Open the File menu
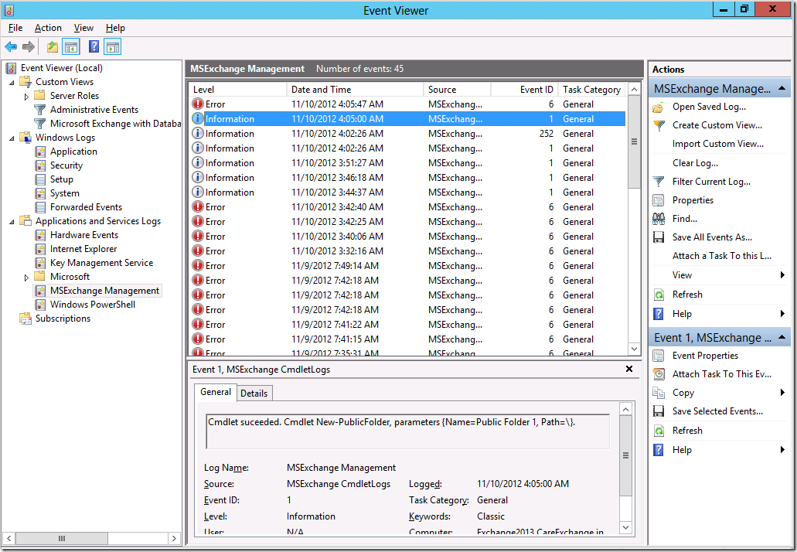Viewport: 797px width, 552px height. click(15, 28)
